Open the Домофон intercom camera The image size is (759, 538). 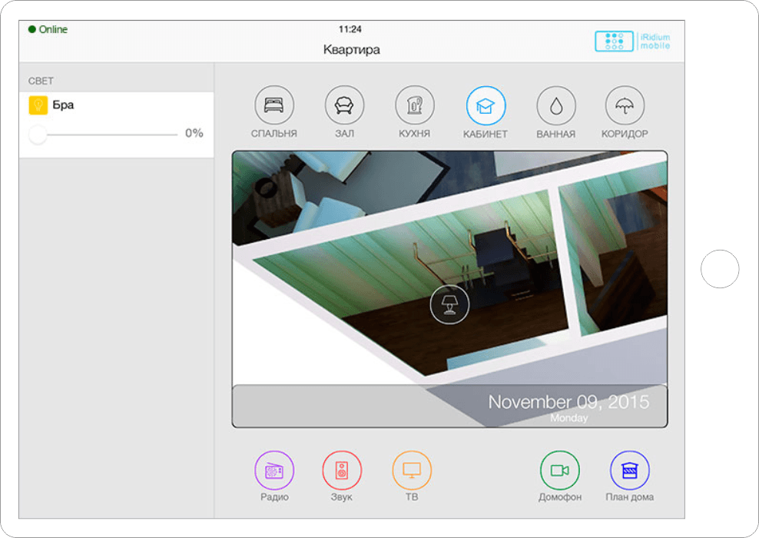[x=560, y=470]
